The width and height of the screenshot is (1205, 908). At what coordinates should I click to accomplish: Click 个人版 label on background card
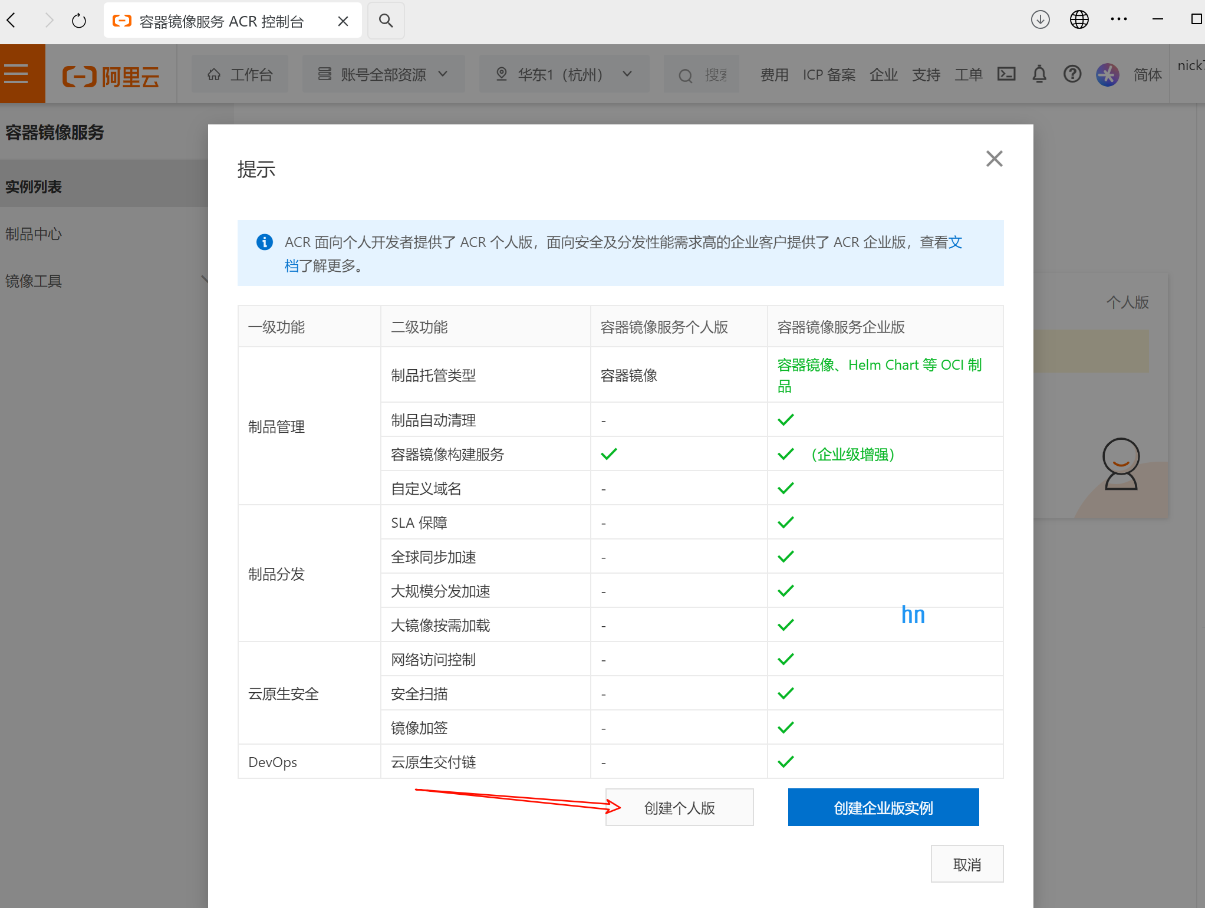[1127, 302]
